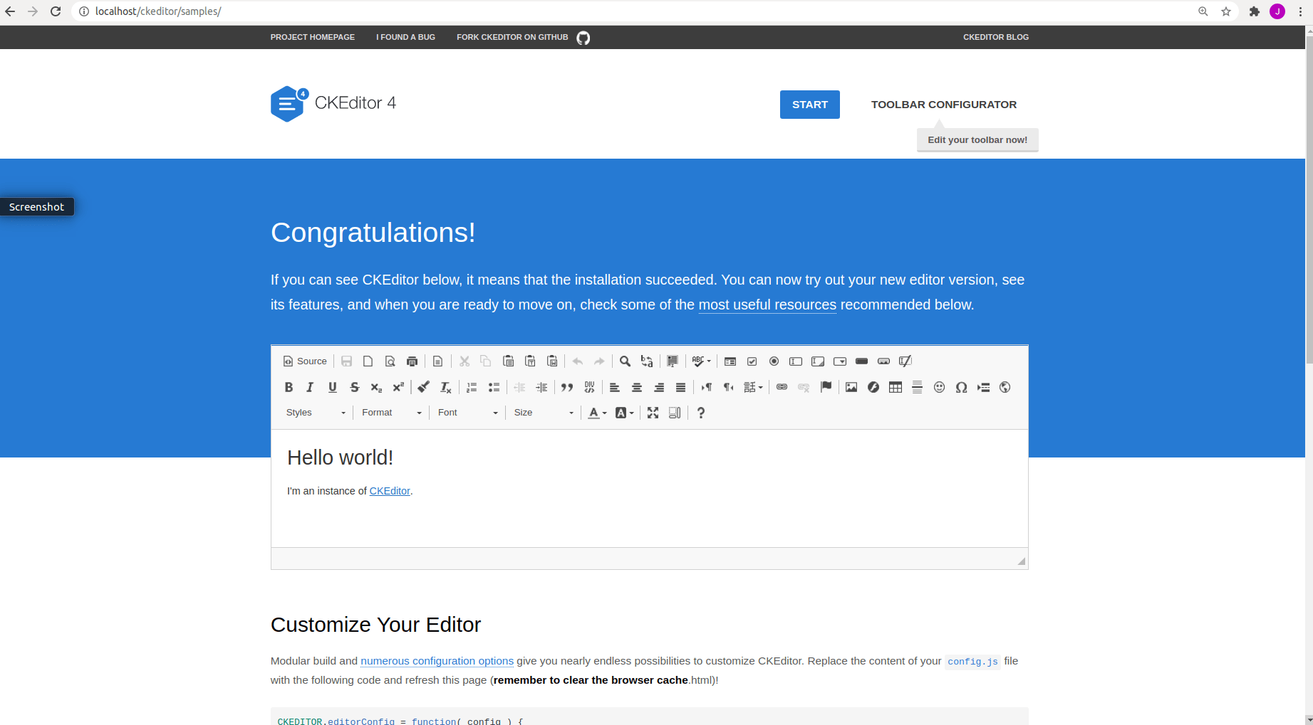Click the Paste from Word icon
Image resolution: width=1313 pixels, height=725 pixels.
point(552,361)
